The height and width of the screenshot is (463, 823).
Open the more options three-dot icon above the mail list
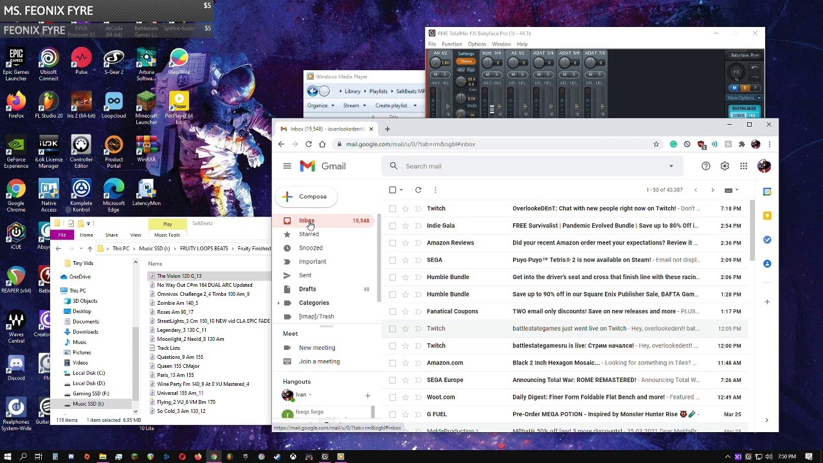pos(435,190)
